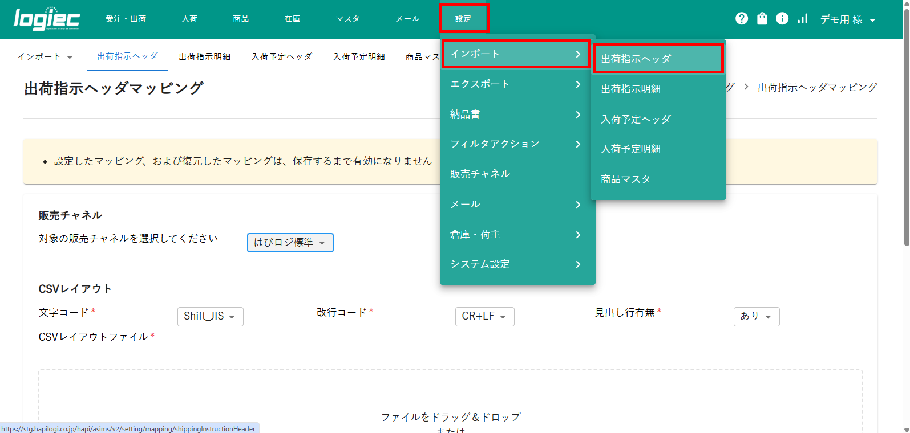Open the help question mark icon
910x433 pixels.
[x=741, y=19]
